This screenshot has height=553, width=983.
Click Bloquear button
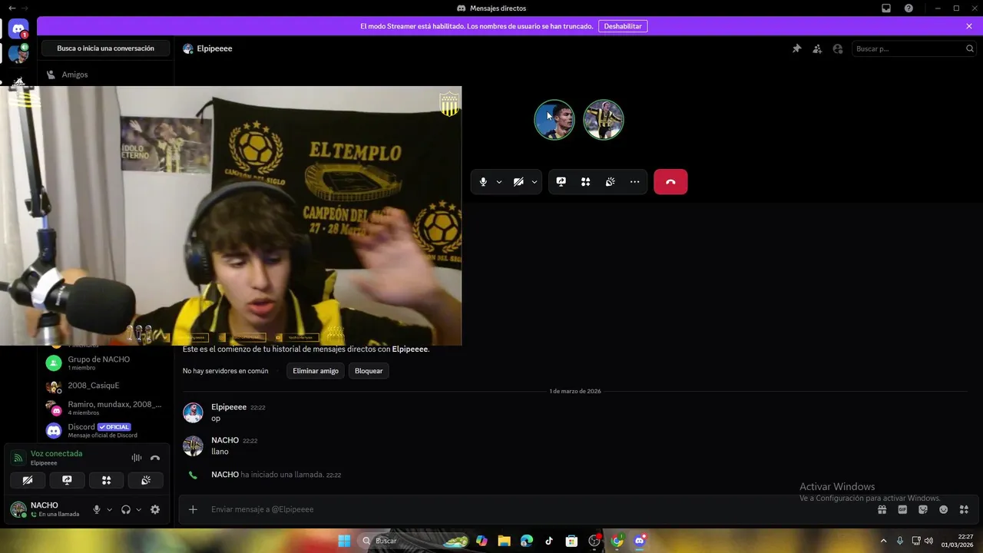[369, 371]
